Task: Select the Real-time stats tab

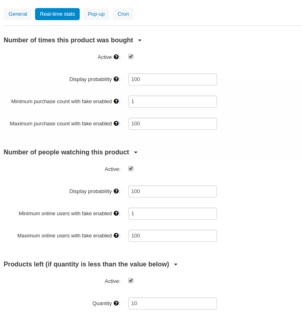Action: pos(57,14)
